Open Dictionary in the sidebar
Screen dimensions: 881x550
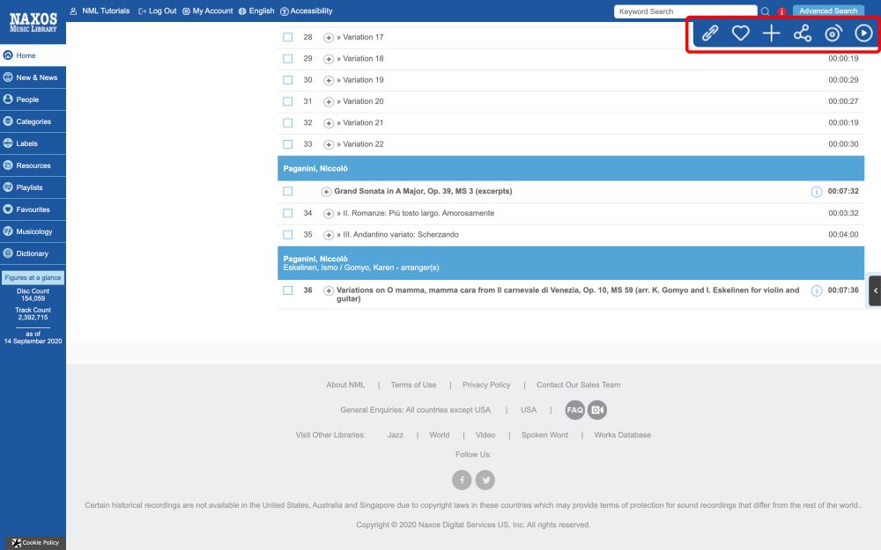tap(33, 253)
